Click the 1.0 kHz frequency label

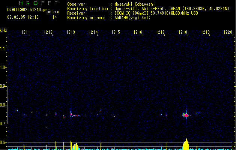(x=3, y=67)
